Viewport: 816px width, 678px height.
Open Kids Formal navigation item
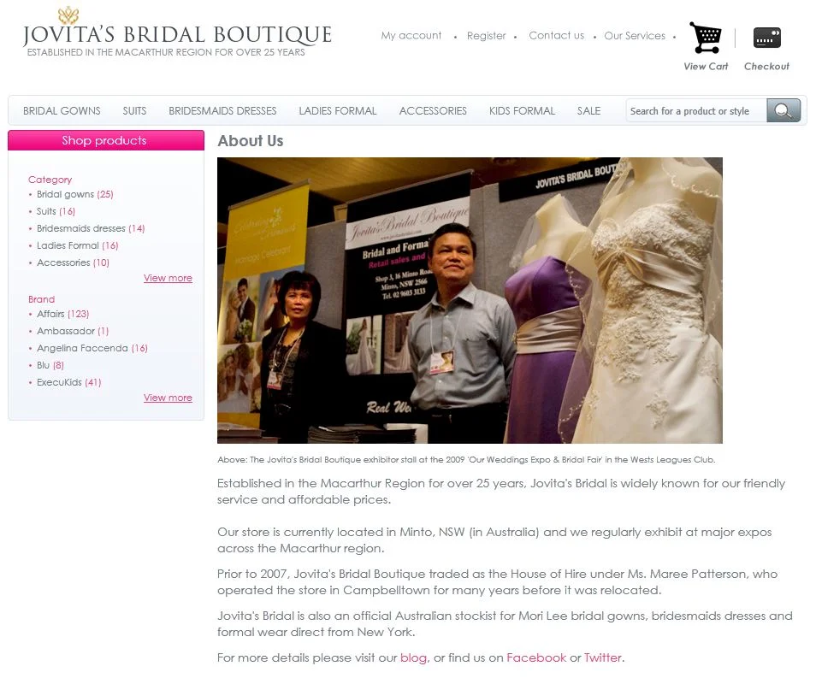tap(522, 111)
